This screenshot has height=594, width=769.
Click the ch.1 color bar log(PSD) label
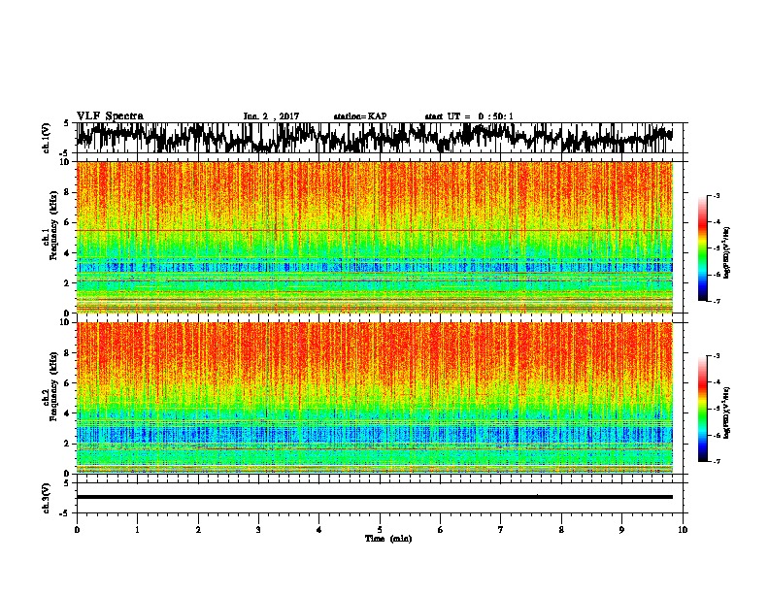[727, 253]
